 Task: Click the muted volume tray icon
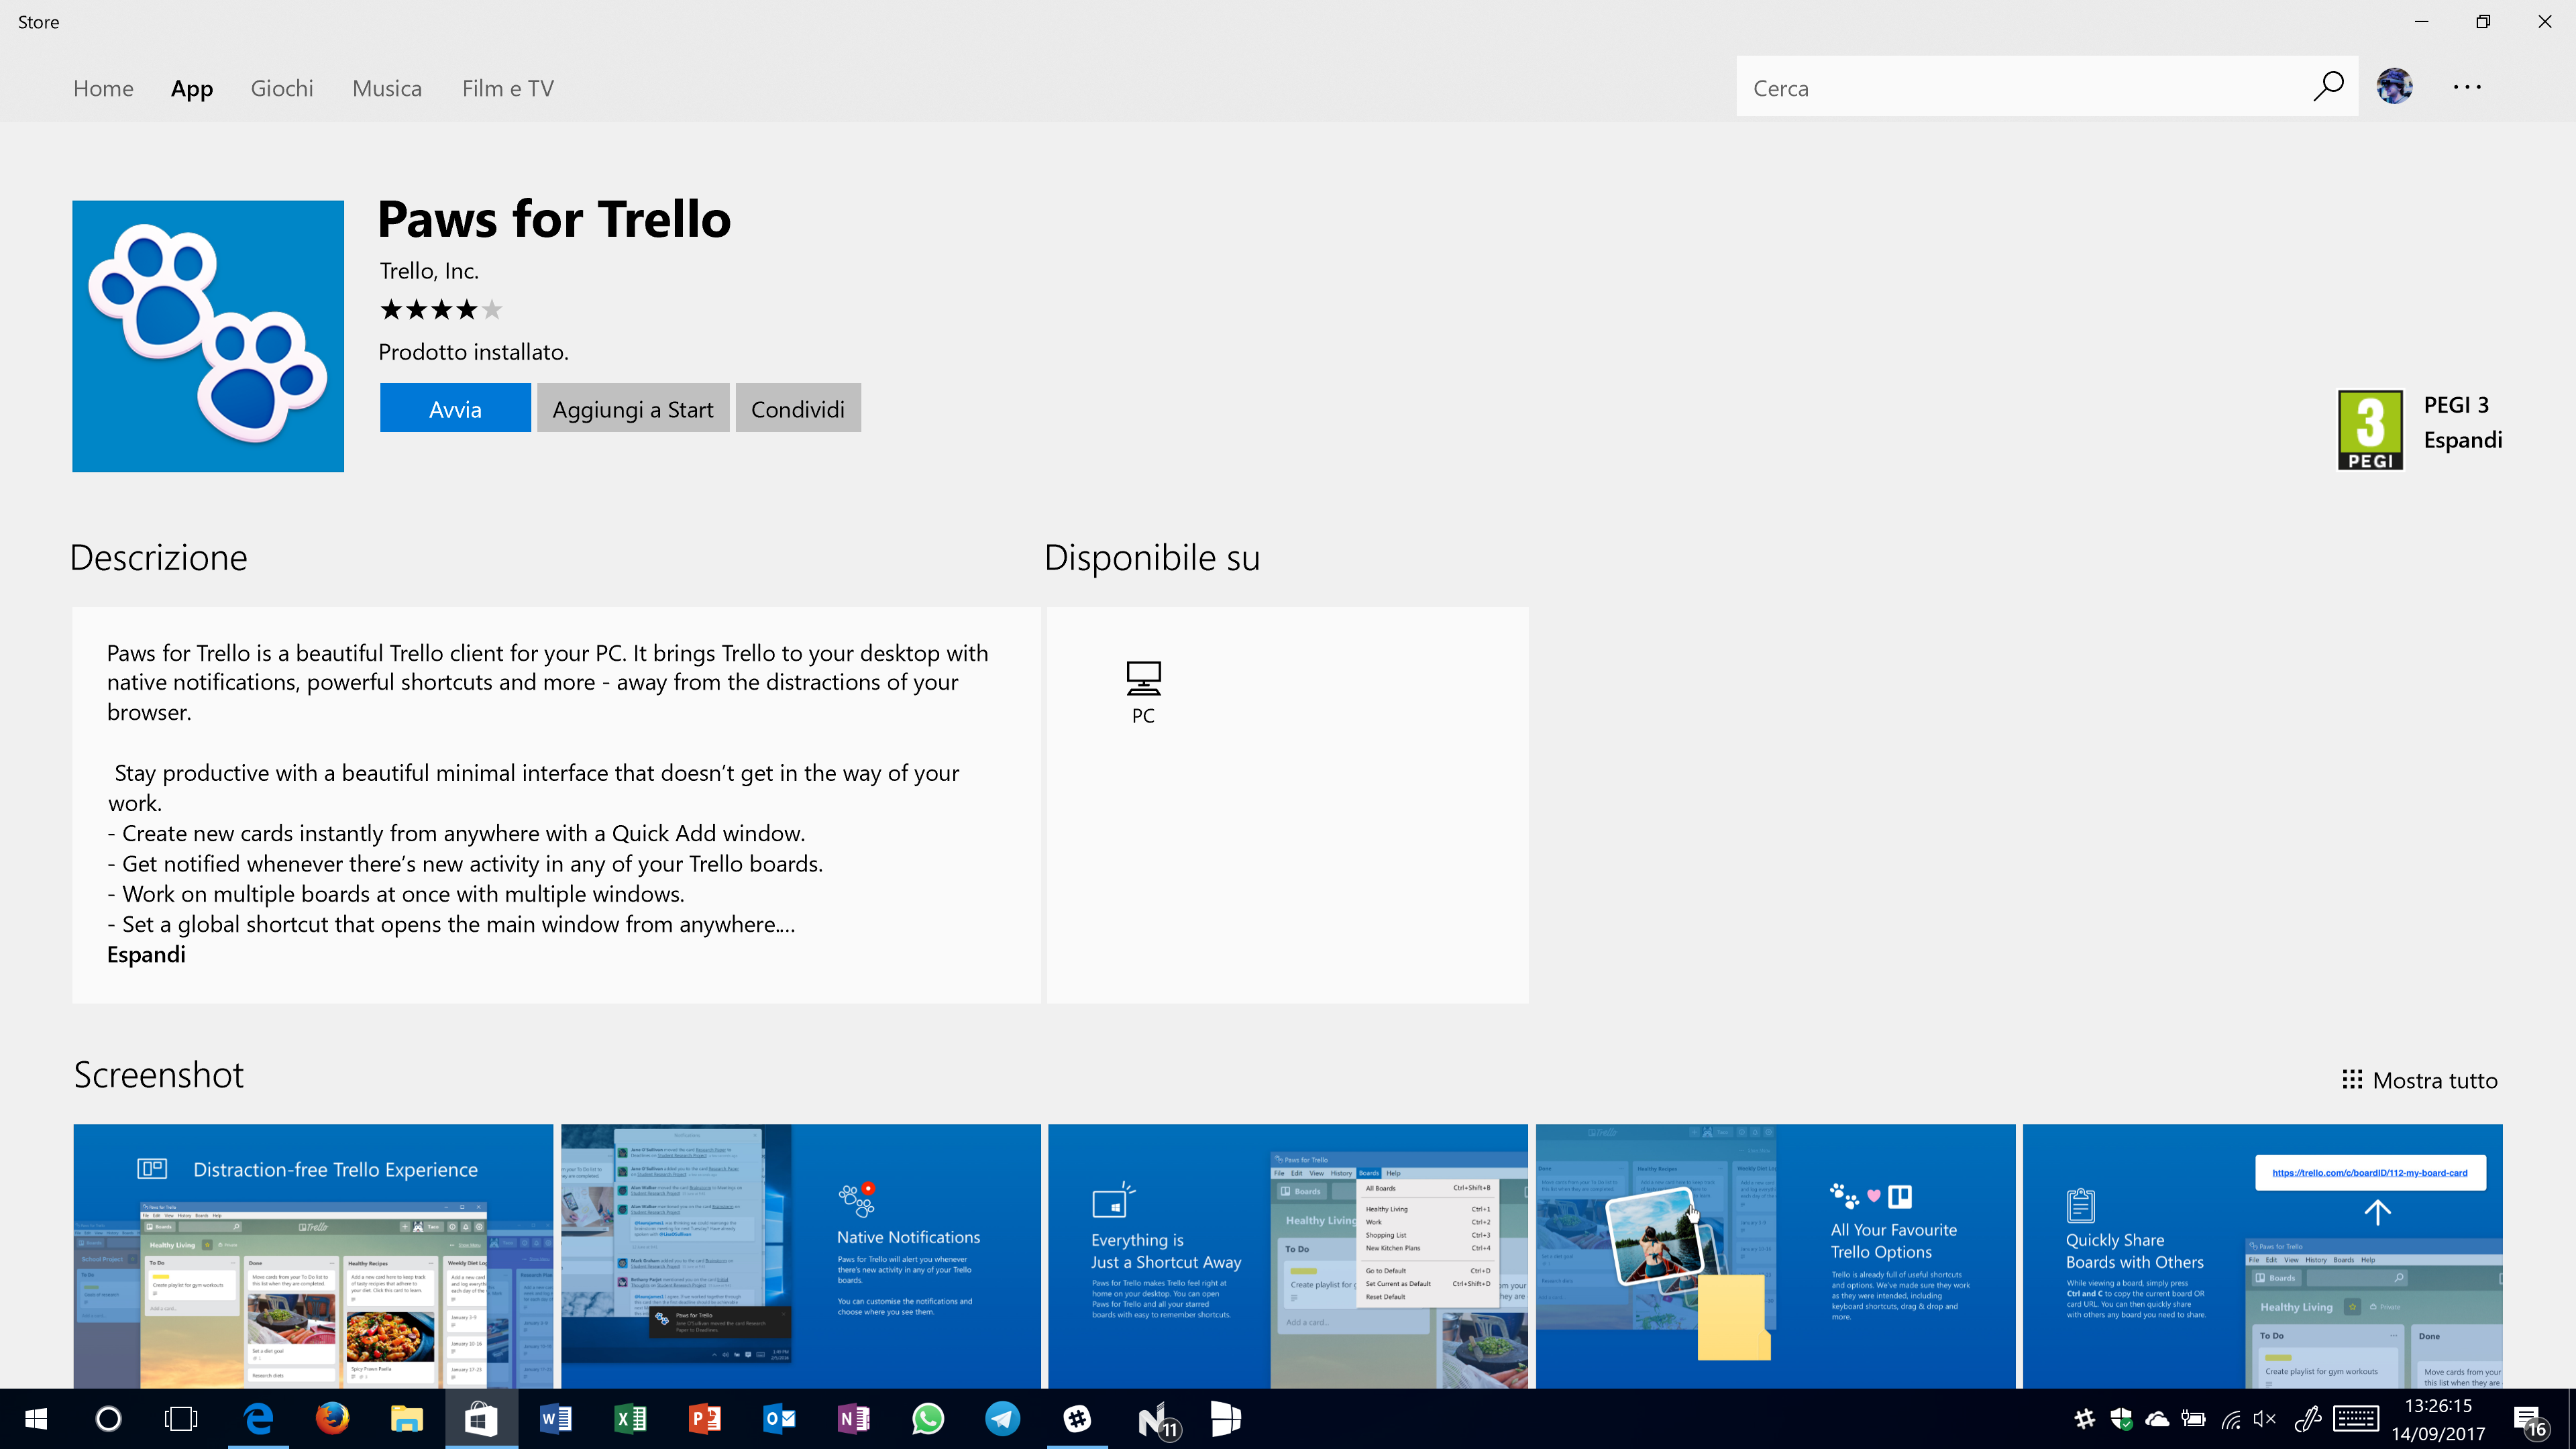pyautogui.click(x=2264, y=1419)
